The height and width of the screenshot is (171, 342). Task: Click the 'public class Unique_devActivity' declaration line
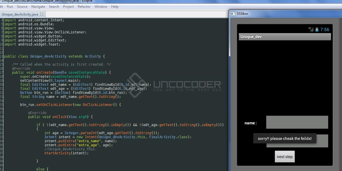coord(54,56)
